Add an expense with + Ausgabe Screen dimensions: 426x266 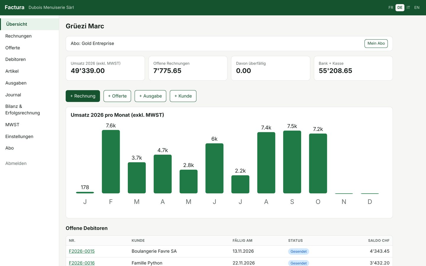pyautogui.click(x=150, y=96)
